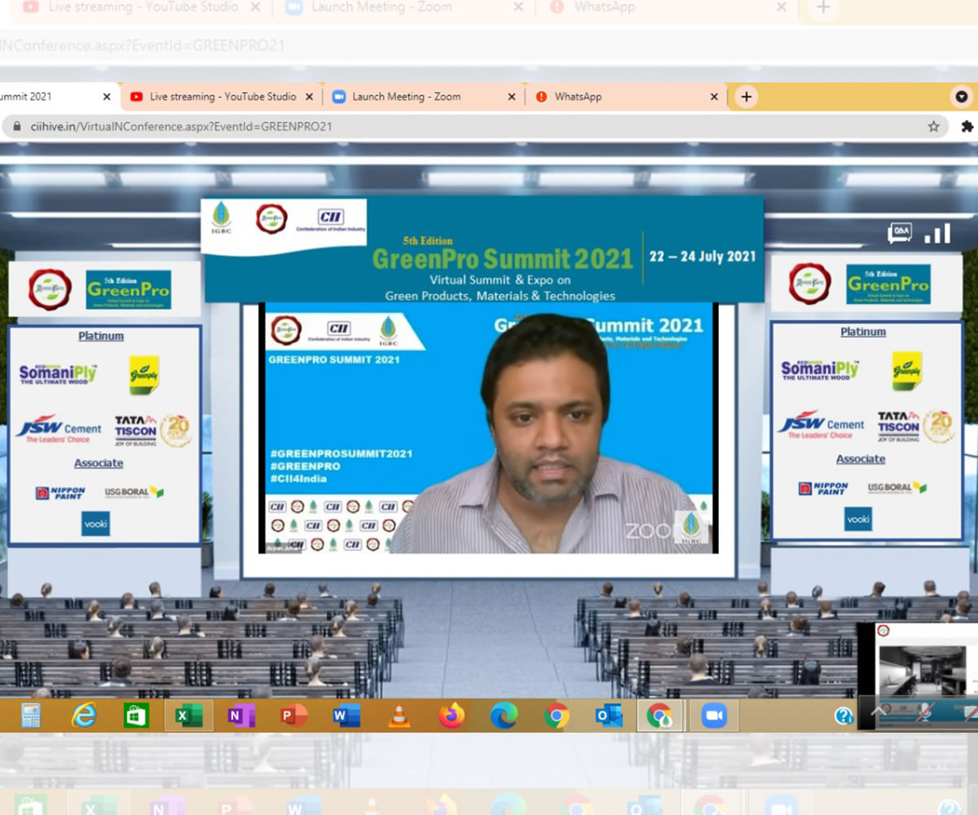Bookmark this page with the star icon
The height and width of the screenshot is (815, 978).
point(933,126)
